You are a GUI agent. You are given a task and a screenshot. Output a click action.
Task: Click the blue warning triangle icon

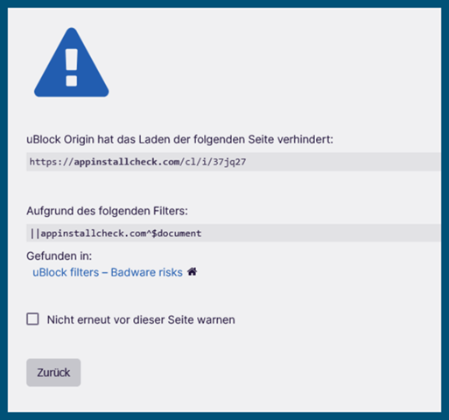(72, 62)
